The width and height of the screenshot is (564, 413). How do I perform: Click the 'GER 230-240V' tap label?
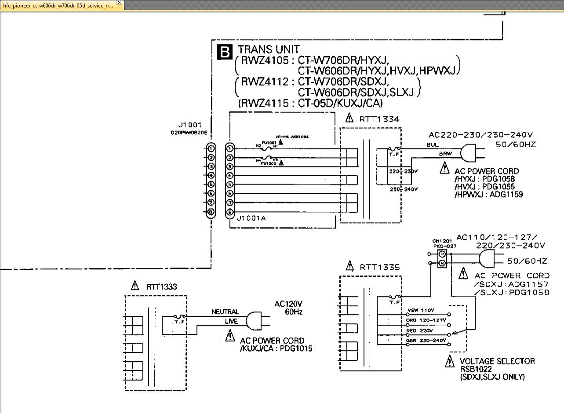click(426, 340)
